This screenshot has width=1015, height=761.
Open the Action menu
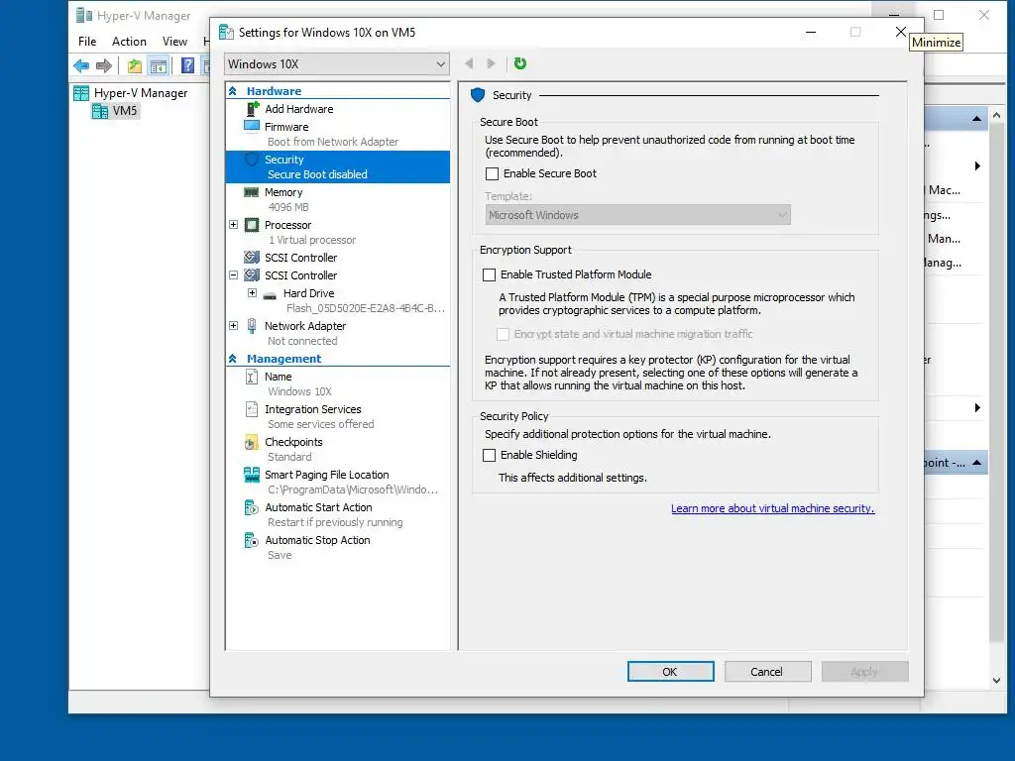point(130,42)
